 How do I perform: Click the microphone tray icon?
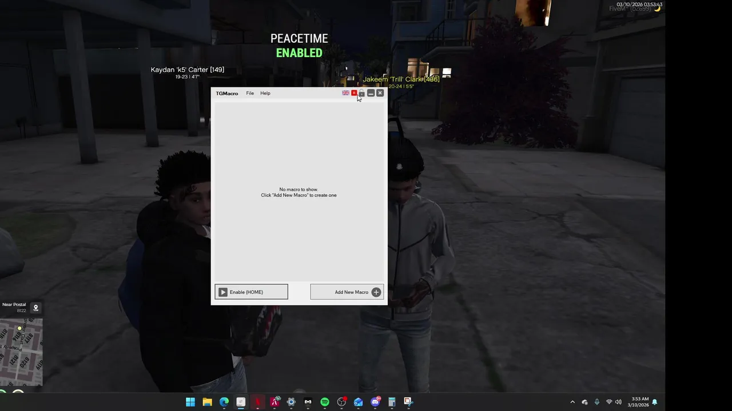[597, 402]
